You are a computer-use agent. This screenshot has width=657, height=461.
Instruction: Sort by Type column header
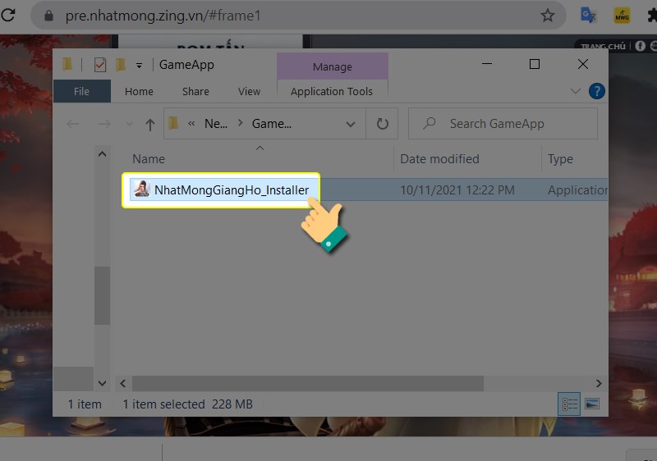pos(560,158)
